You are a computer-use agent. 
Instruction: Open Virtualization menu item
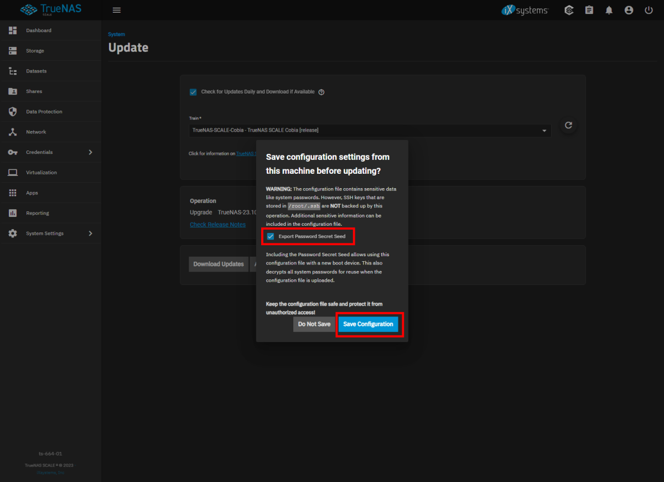point(50,173)
